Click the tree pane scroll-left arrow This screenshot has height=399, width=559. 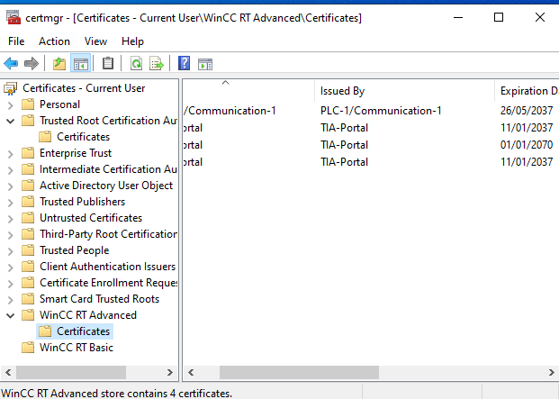pyautogui.click(x=8, y=373)
